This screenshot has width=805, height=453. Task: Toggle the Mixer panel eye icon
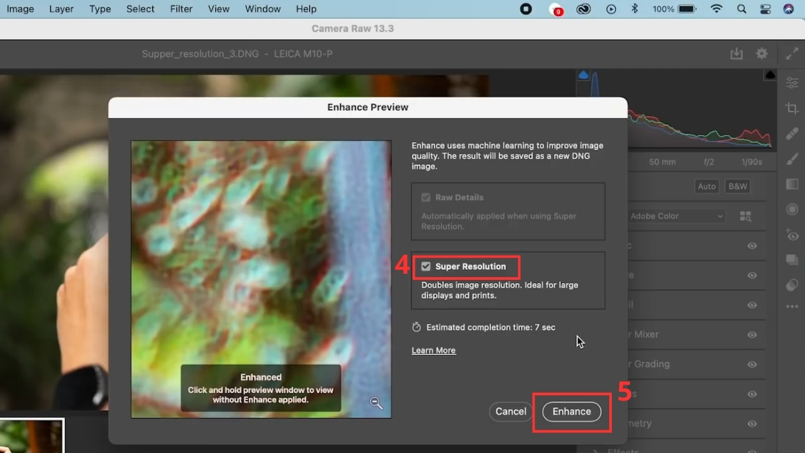click(752, 334)
